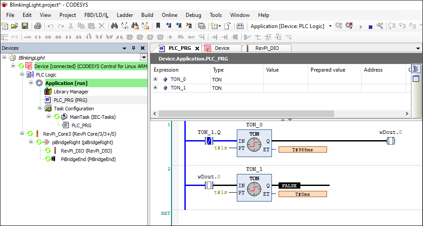
Task: Click the scroll right arrow of declaration table
Action: pyautogui.click(x=407, y=114)
